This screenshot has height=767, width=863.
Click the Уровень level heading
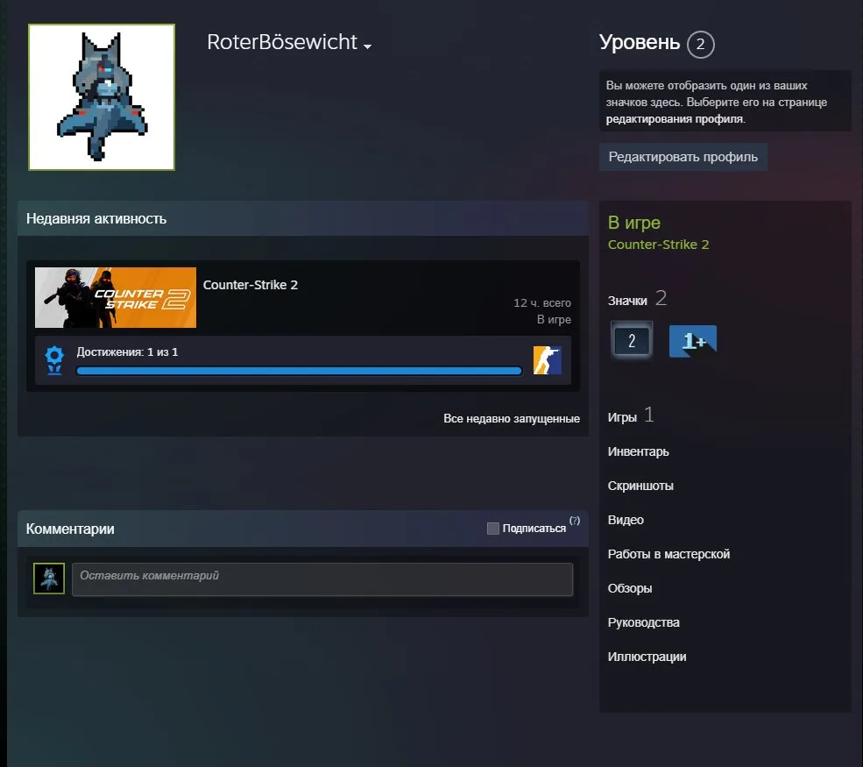(640, 42)
